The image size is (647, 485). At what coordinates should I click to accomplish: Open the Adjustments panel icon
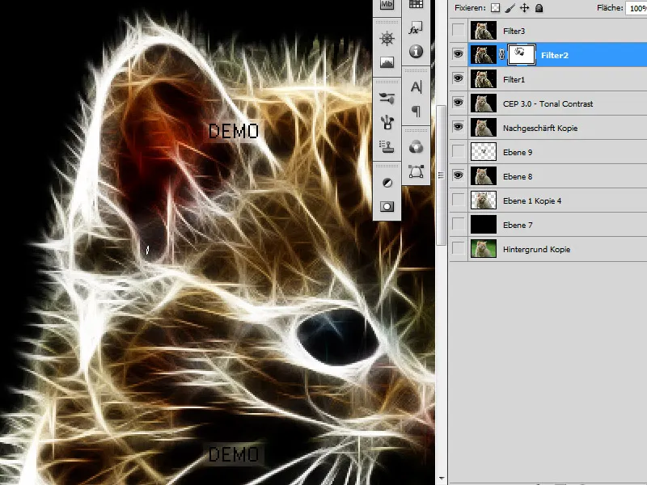click(387, 183)
